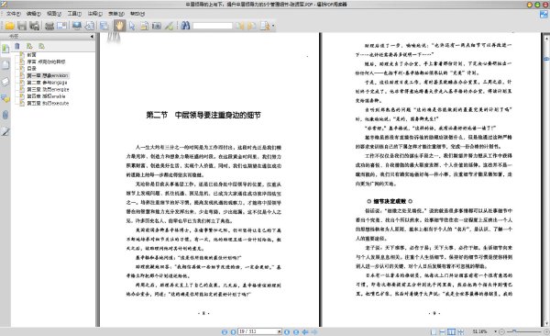
Task: Open the Comments sidebar panel icon
Action: (x=5, y=98)
